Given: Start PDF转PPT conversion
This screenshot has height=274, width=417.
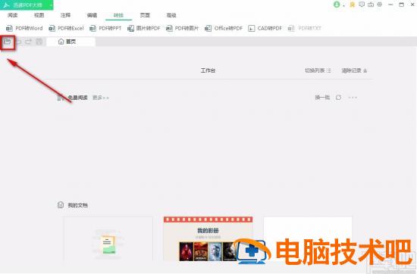Looking at the screenshot, I should pyautogui.click(x=105, y=28).
